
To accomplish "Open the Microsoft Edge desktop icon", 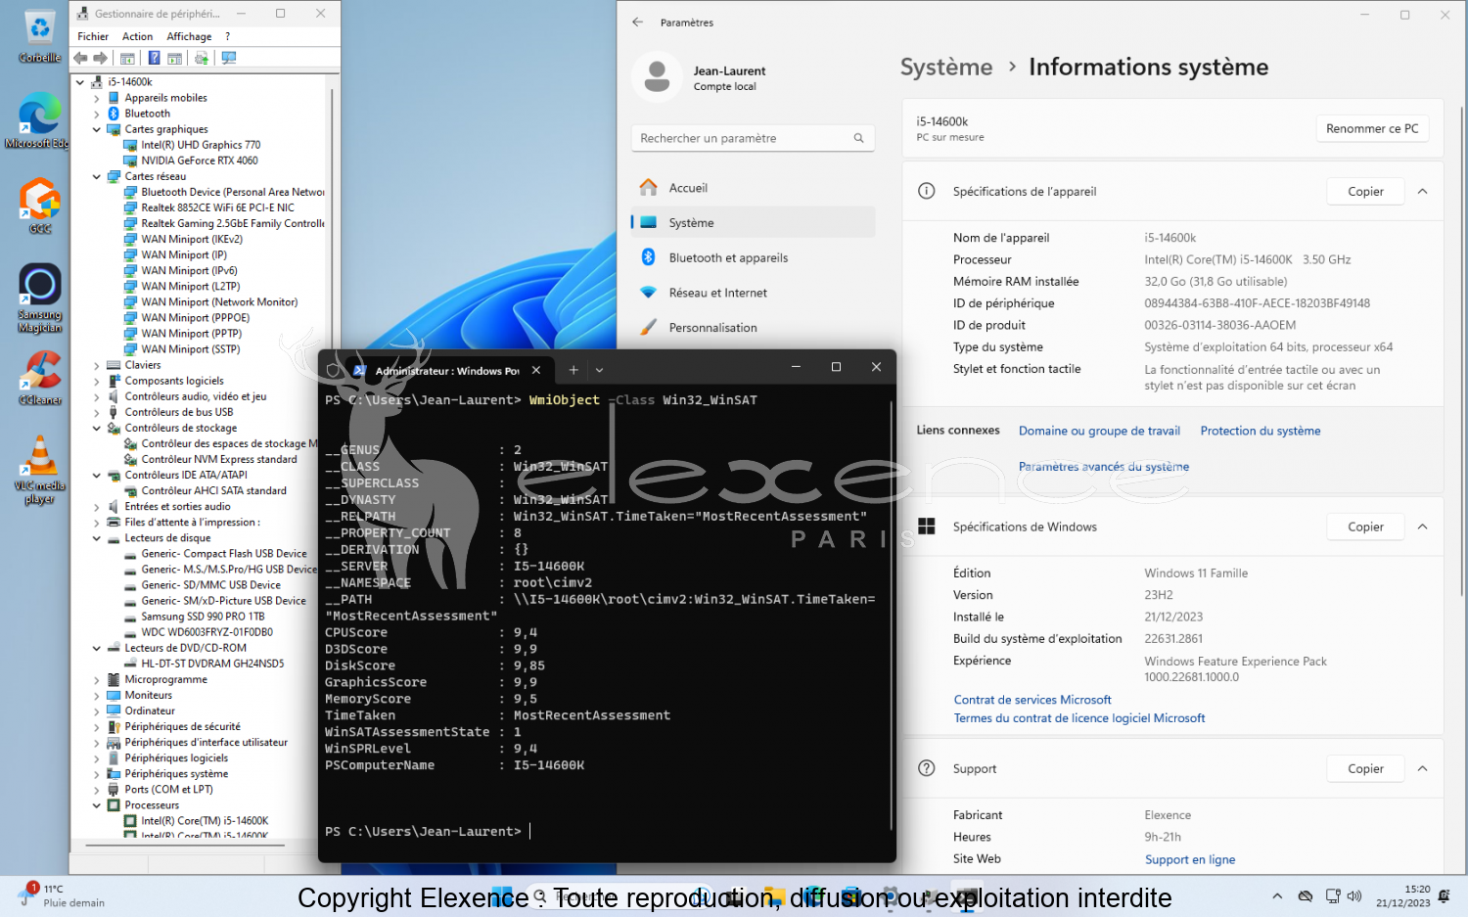I will 40,121.
